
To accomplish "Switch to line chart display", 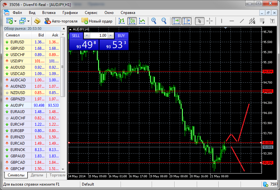I will pos(142,21).
